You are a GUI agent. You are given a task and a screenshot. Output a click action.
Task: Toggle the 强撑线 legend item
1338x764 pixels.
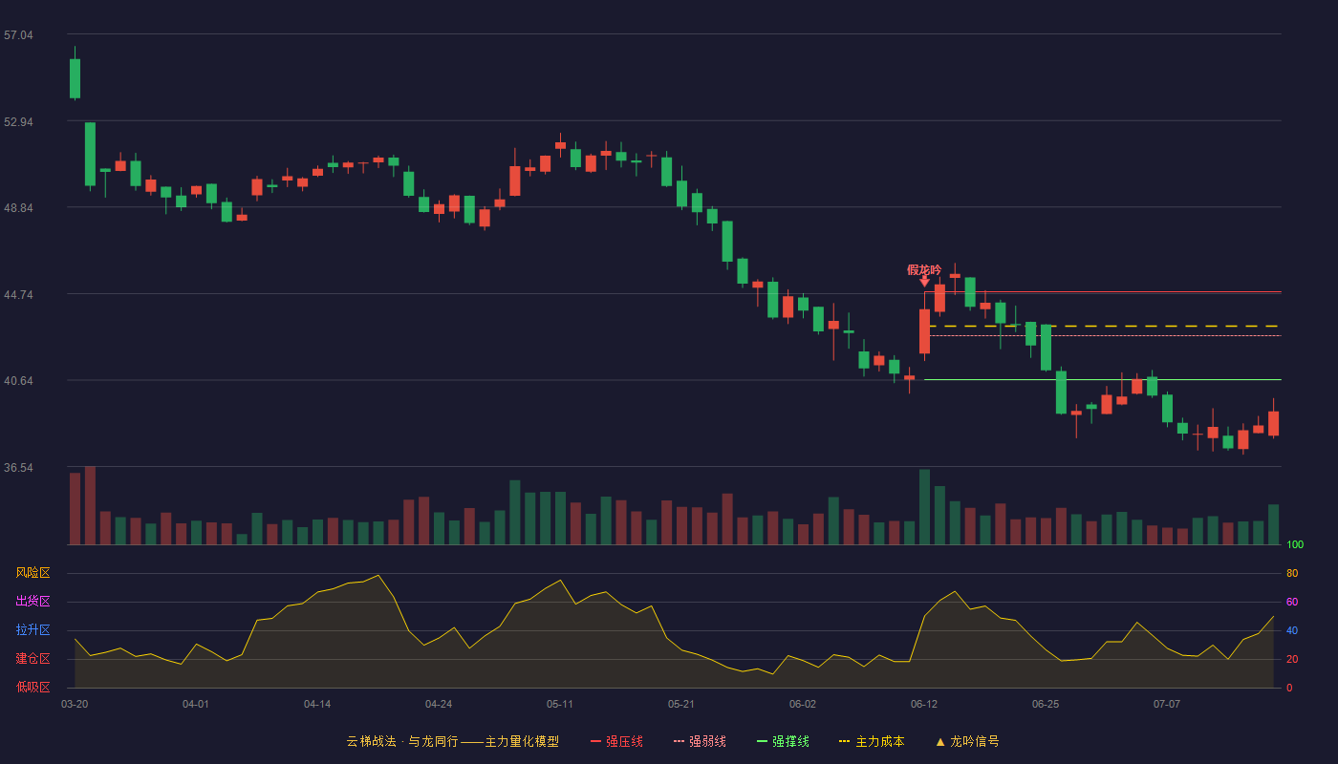tap(783, 741)
